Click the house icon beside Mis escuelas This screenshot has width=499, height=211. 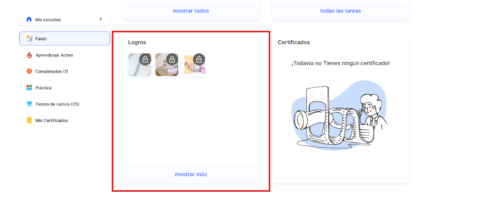point(29,19)
